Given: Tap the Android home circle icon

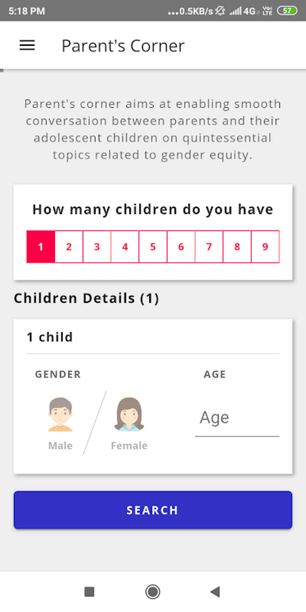Looking at the screenshot, I should (153, 592).
